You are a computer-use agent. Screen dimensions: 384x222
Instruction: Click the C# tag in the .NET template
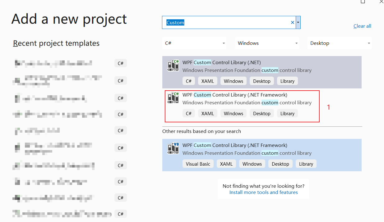(189, 81)
